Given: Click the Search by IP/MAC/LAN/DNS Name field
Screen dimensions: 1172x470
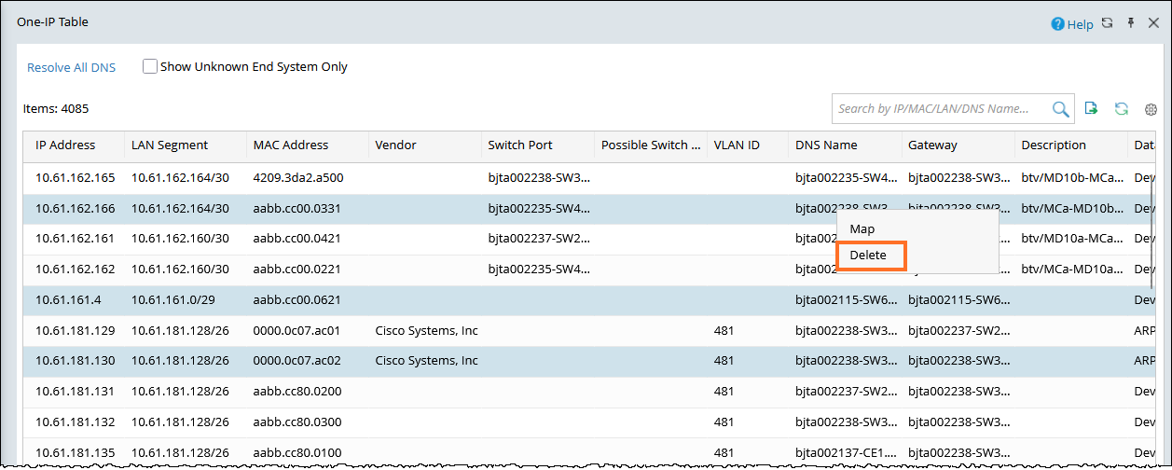Looking at the screenshot, I should tap(942, 109).
